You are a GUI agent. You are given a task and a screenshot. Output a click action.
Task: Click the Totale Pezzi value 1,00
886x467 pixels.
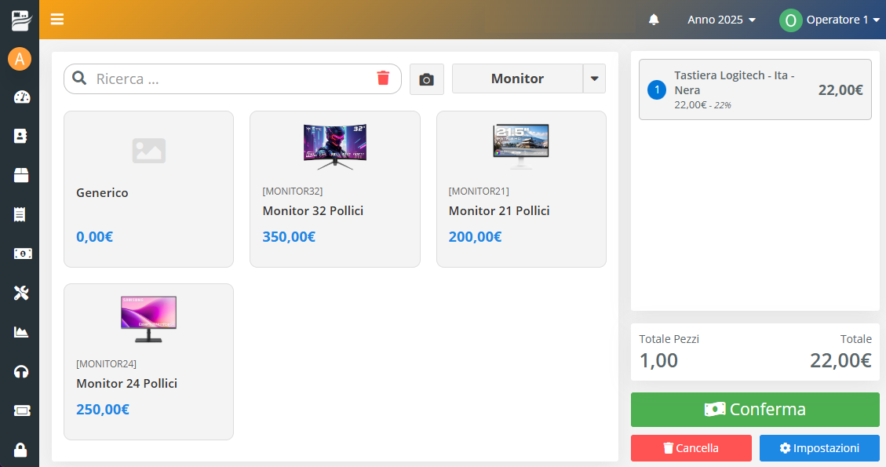click(x=658, y=360)
